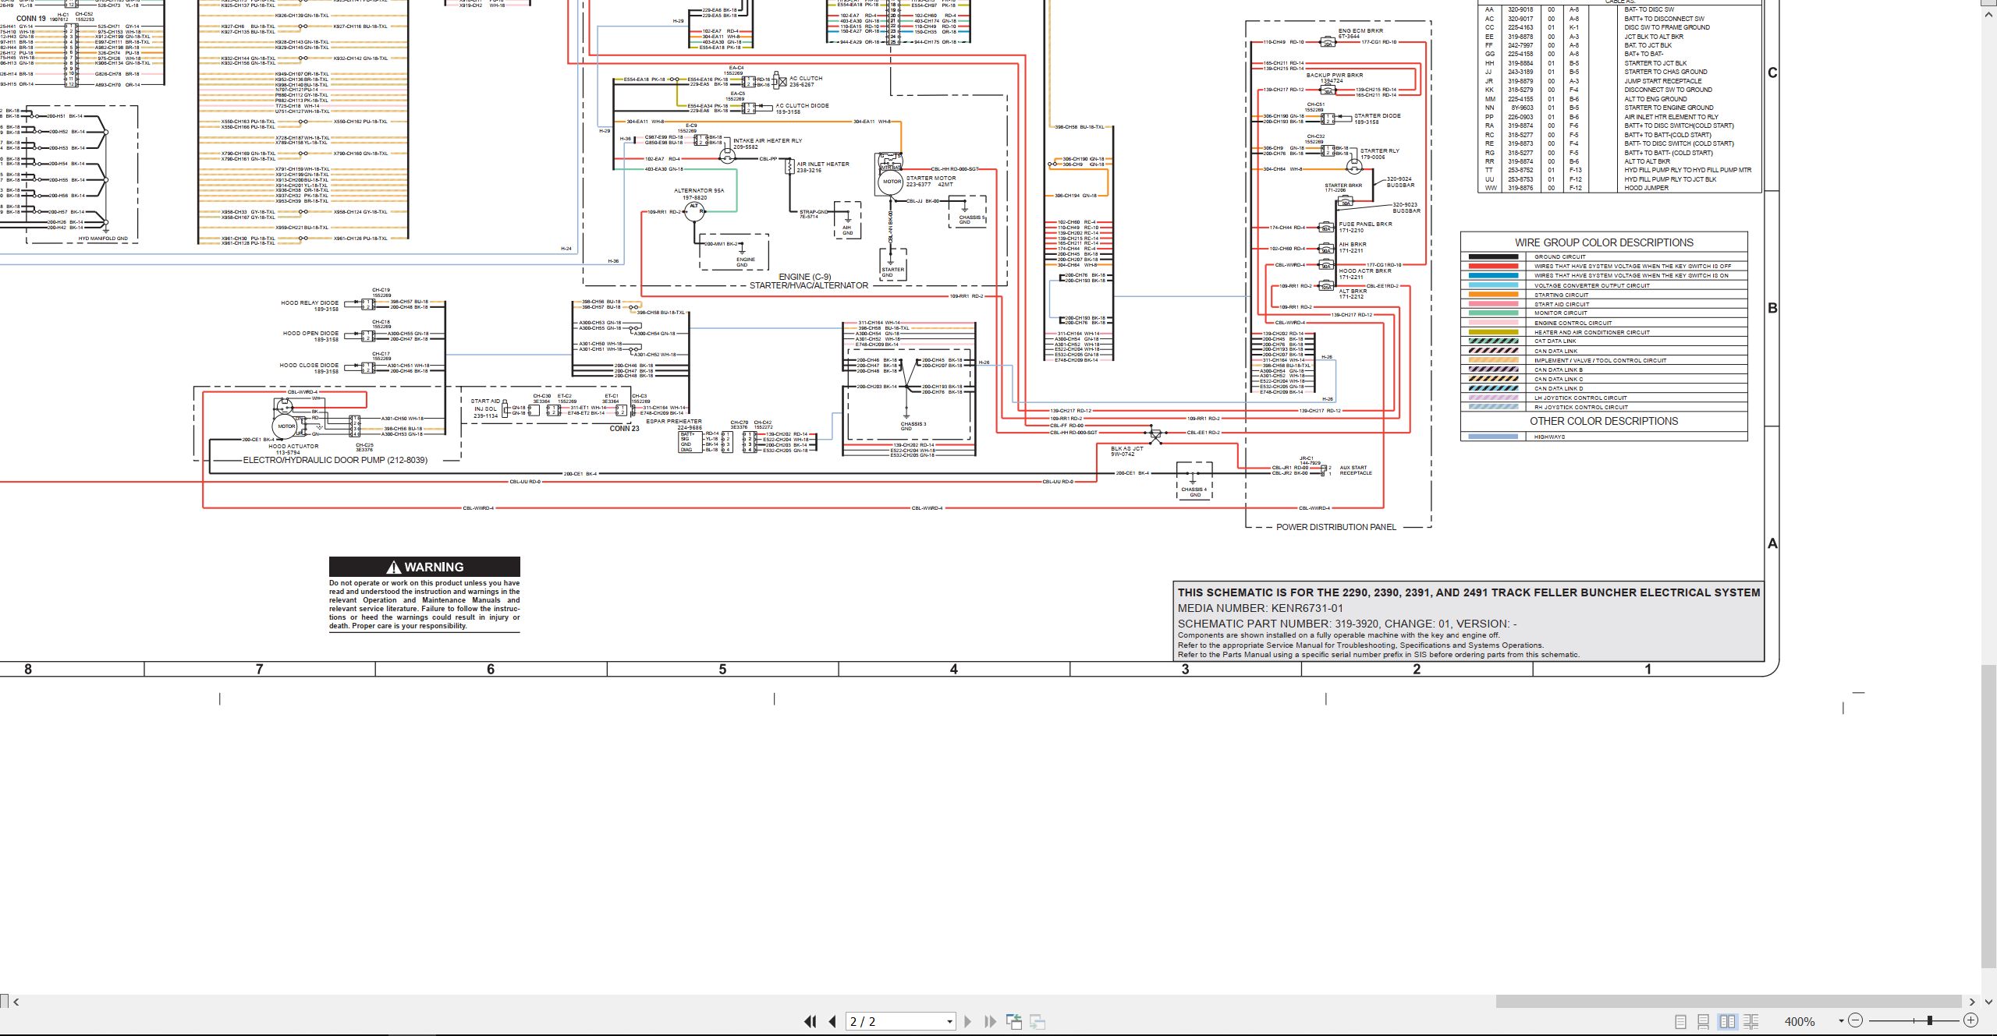Click the zoom in plus button
This screenshot has height=1036, width=1997.
(1970, 1020)
